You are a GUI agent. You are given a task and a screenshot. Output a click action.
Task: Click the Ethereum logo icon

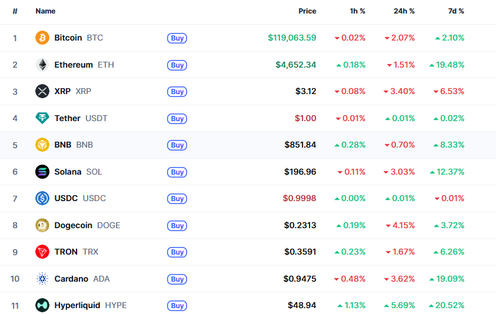click(x=42, y=65)
